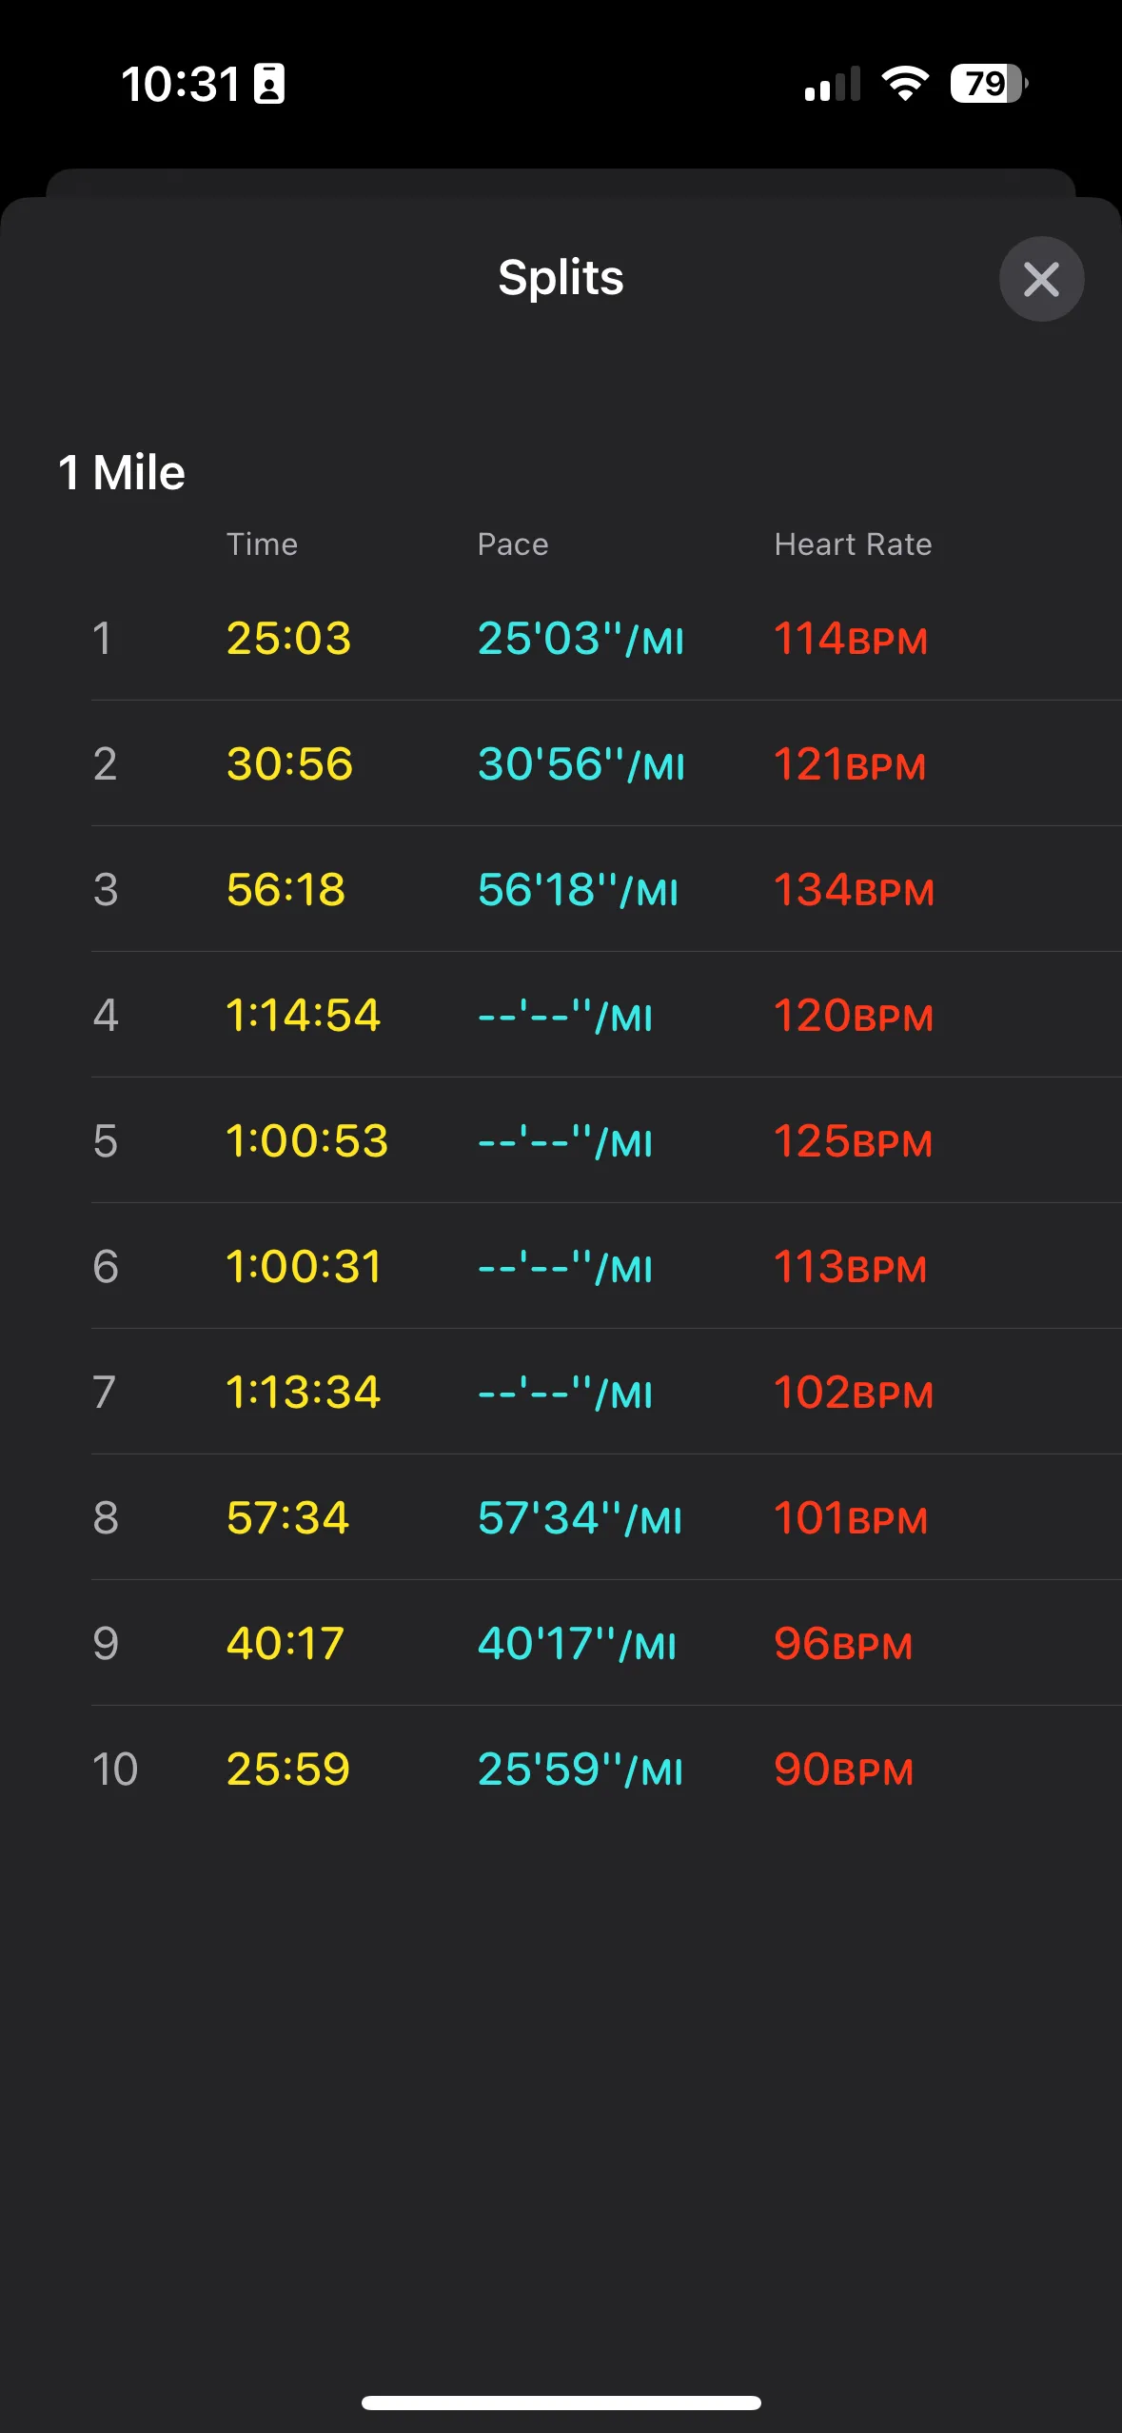Image resolution: width=1122 pixels, height=2433 pixels.
Task: Tap the 125BPM heart rate in split 5
Action: [x=853, y=1141]
